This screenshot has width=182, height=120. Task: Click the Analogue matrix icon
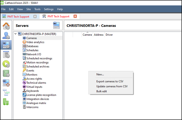pyautogui.click(x=24, y=103)
